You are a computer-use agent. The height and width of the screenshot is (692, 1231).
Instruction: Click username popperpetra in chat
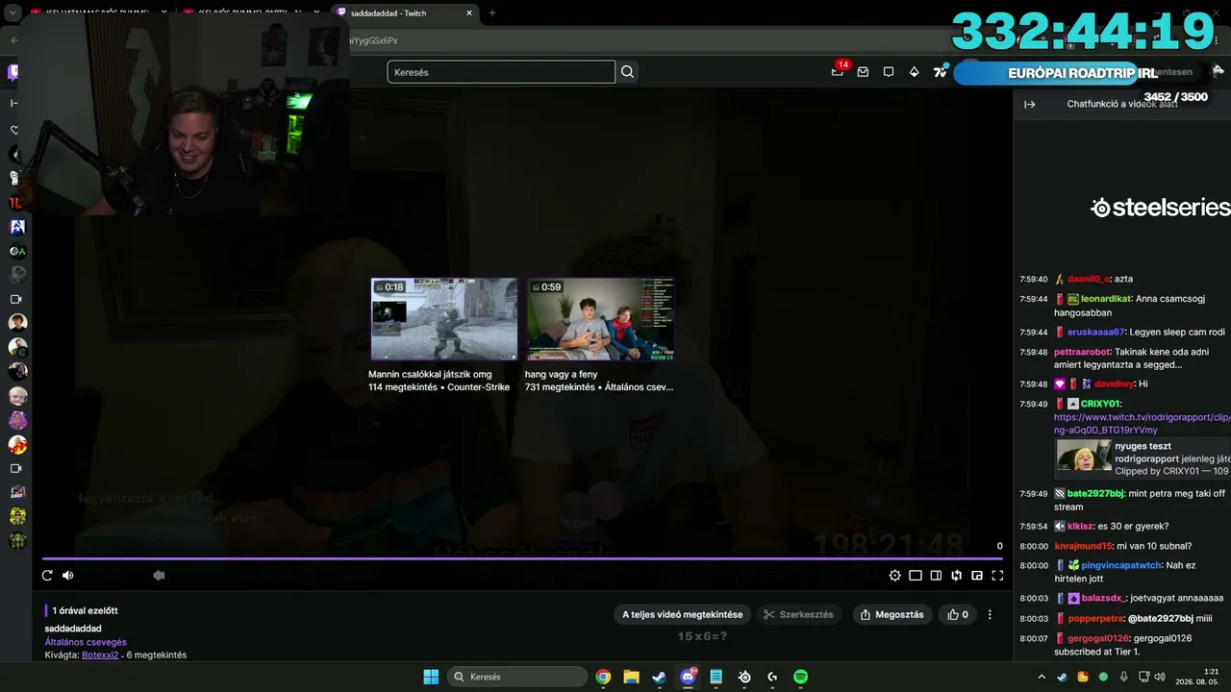point(1095,619)
